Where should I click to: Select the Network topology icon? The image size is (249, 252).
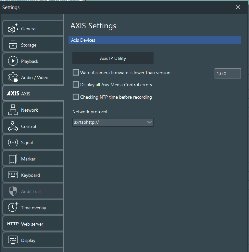click(13, 110)
